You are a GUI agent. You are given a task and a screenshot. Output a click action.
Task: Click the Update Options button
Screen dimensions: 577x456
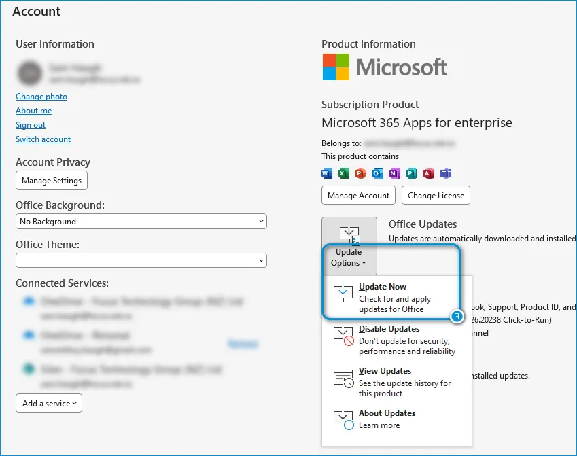[x=349, y=246]
